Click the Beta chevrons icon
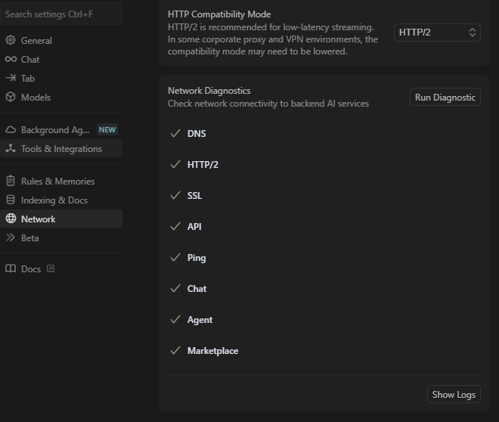The image size is (499, 422). pyautogui.click(x=11, y=238)
